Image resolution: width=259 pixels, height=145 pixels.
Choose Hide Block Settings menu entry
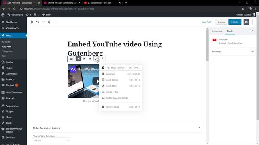(121, 68)
